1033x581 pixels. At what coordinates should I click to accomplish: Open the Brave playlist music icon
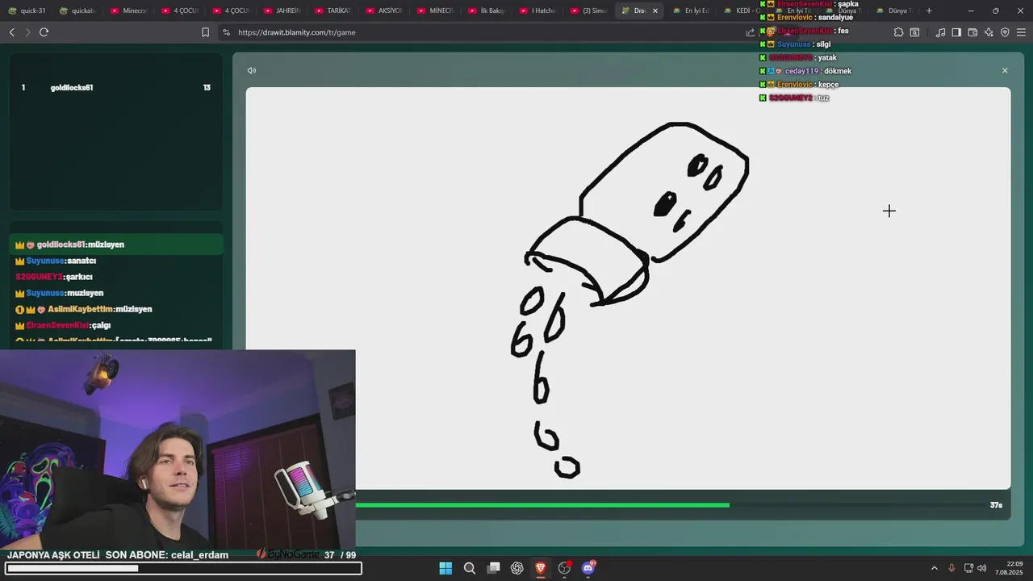pyautogui.click(x=940, y=32)
